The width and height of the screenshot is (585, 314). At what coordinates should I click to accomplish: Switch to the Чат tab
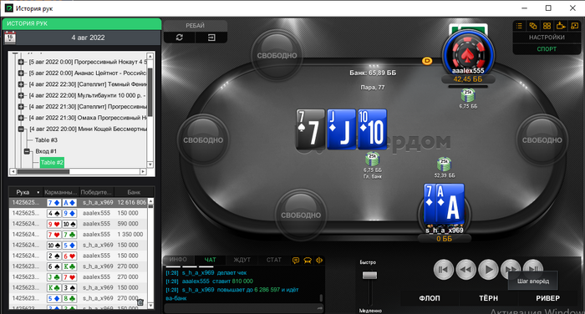click(x=211, y=260)
